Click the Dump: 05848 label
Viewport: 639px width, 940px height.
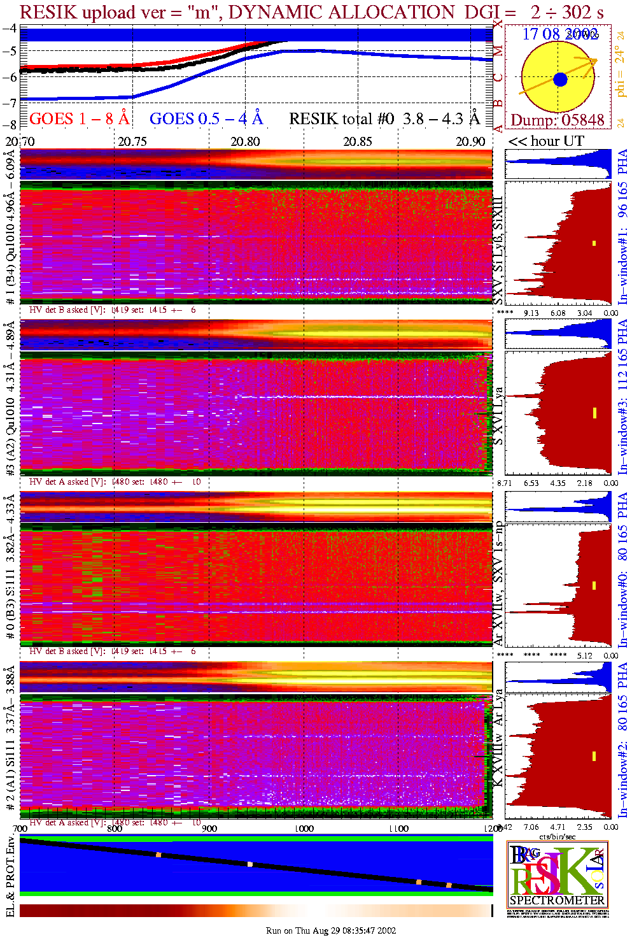tap(558, 120)
